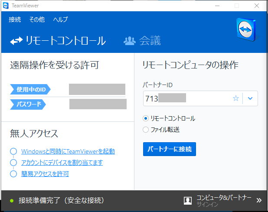
Task: Minimize the TeamViewer window
Action: point(217,6)
